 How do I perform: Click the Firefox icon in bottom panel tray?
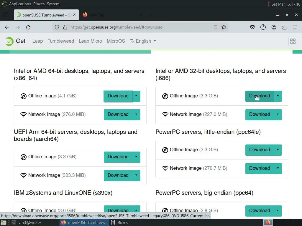[x=268, y=222]
